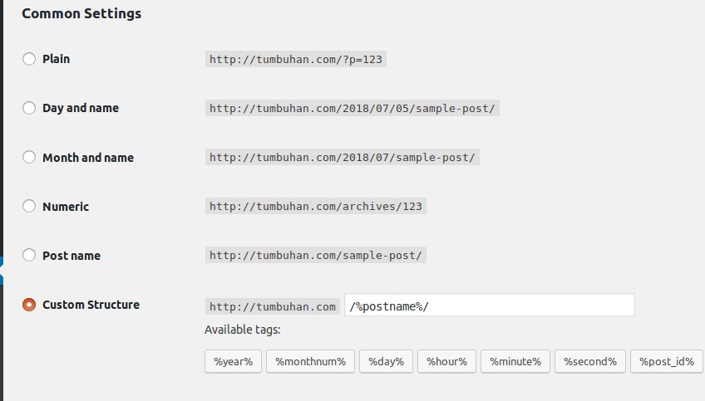Viewport: 705px width, 401px height.
Task: Select the Custom Structure radio button
Action: click(x=29, y=305)
